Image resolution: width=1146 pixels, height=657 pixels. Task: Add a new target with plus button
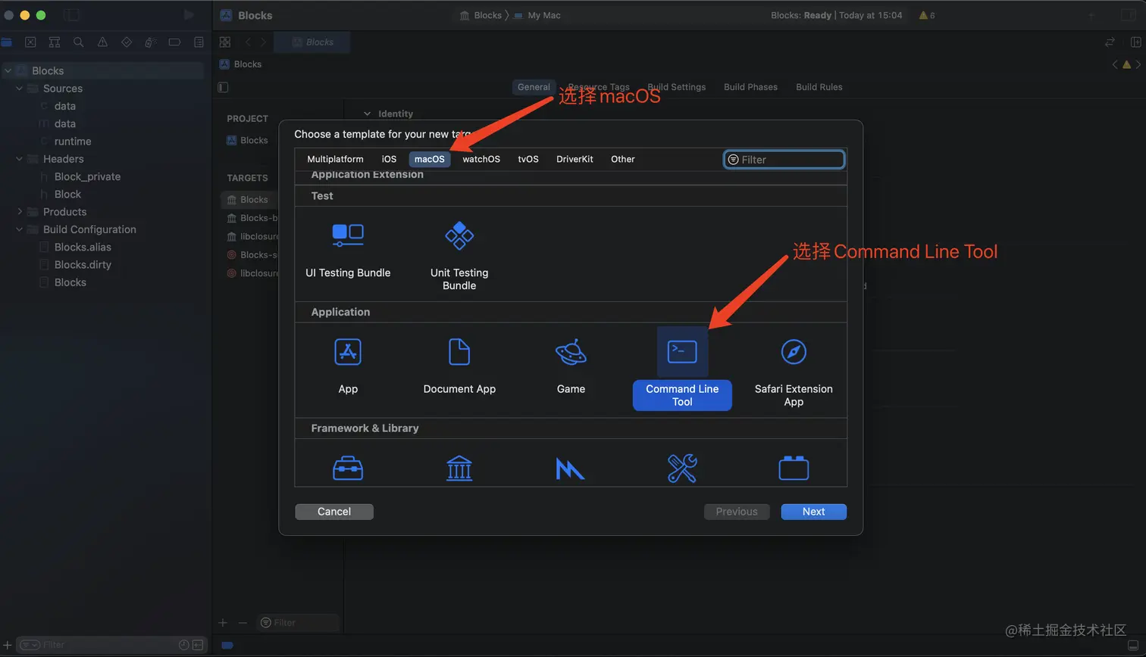(223, 623)
